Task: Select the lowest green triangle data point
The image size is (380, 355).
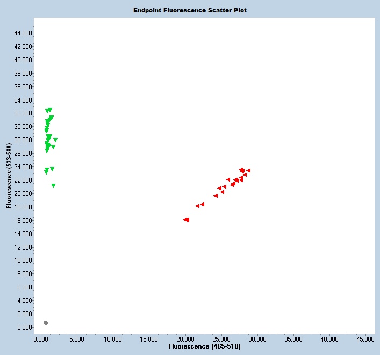Action: pyautogui.click(x=53, y=186)
